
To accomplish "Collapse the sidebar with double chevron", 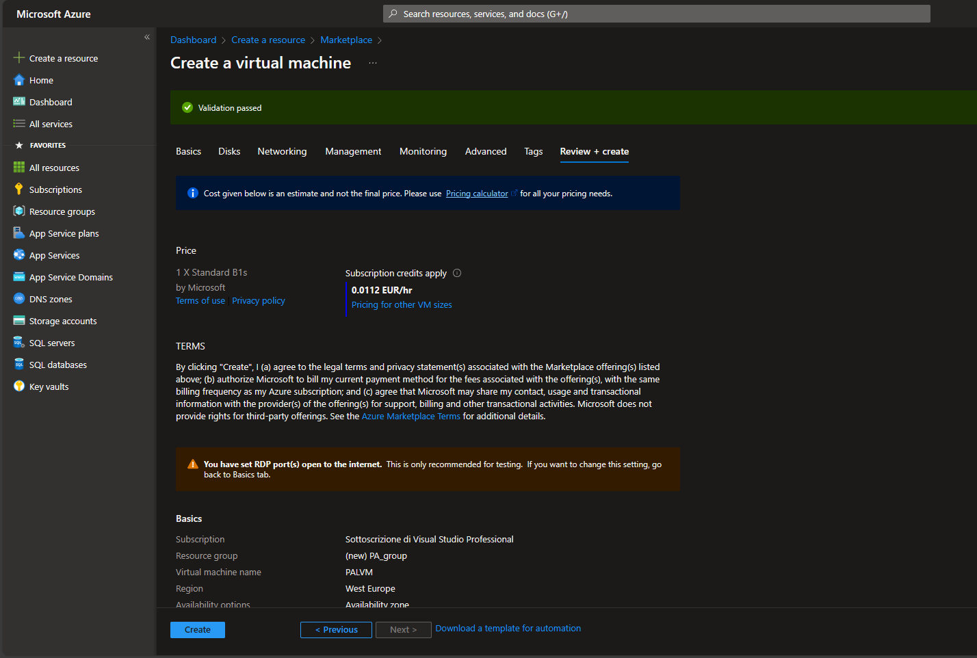I will click(x=147, y=38).
